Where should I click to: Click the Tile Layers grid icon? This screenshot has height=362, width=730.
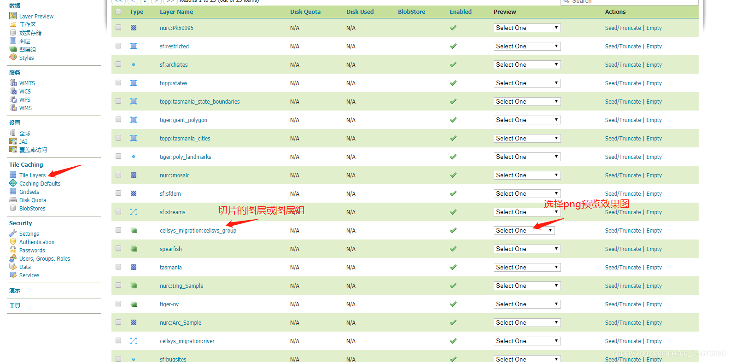[x=13, y=175]
